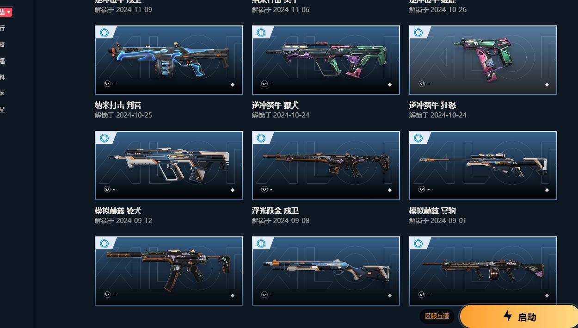Click the Valorant points icon on 浮光跃金 戍卫 card
Screen dimensions: 578x328
click(x=264, y=189)
